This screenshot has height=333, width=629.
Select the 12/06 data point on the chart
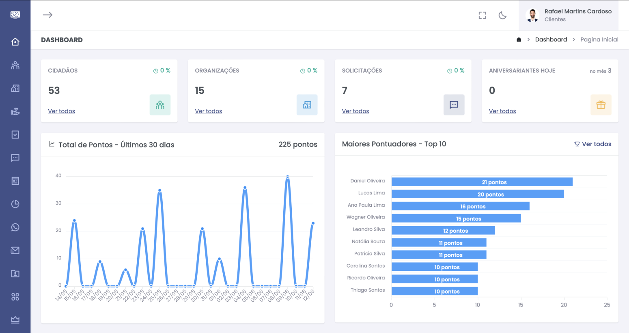point(313,223)
